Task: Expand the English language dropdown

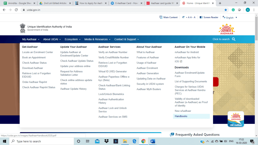Action: point(230,18)
